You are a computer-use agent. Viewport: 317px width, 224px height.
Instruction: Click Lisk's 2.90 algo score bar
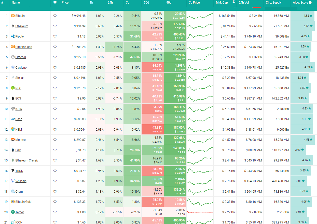point(298,150)
